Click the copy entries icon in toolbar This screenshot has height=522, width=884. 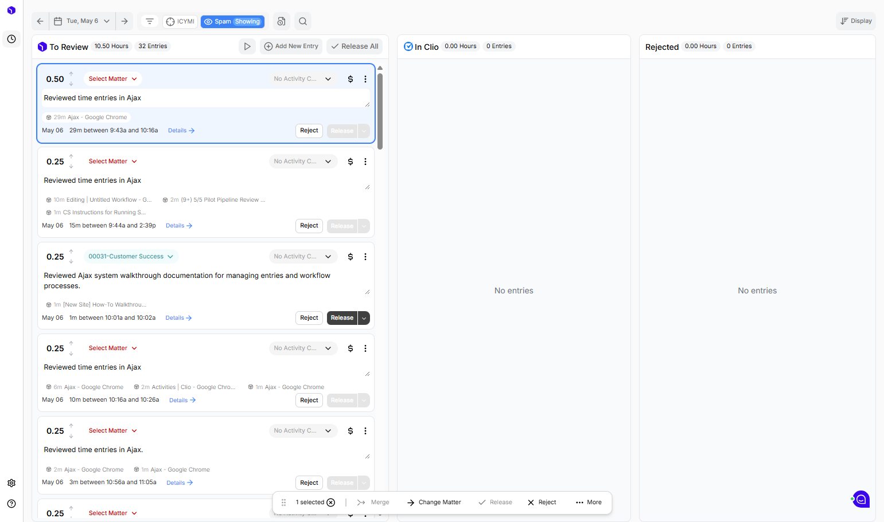click(281, 21)
